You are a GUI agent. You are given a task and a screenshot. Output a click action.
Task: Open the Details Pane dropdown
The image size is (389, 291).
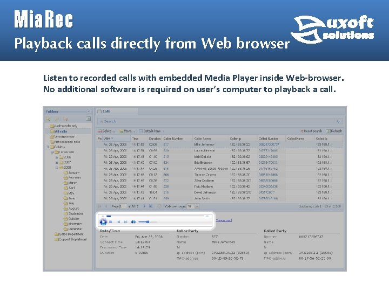152,131
